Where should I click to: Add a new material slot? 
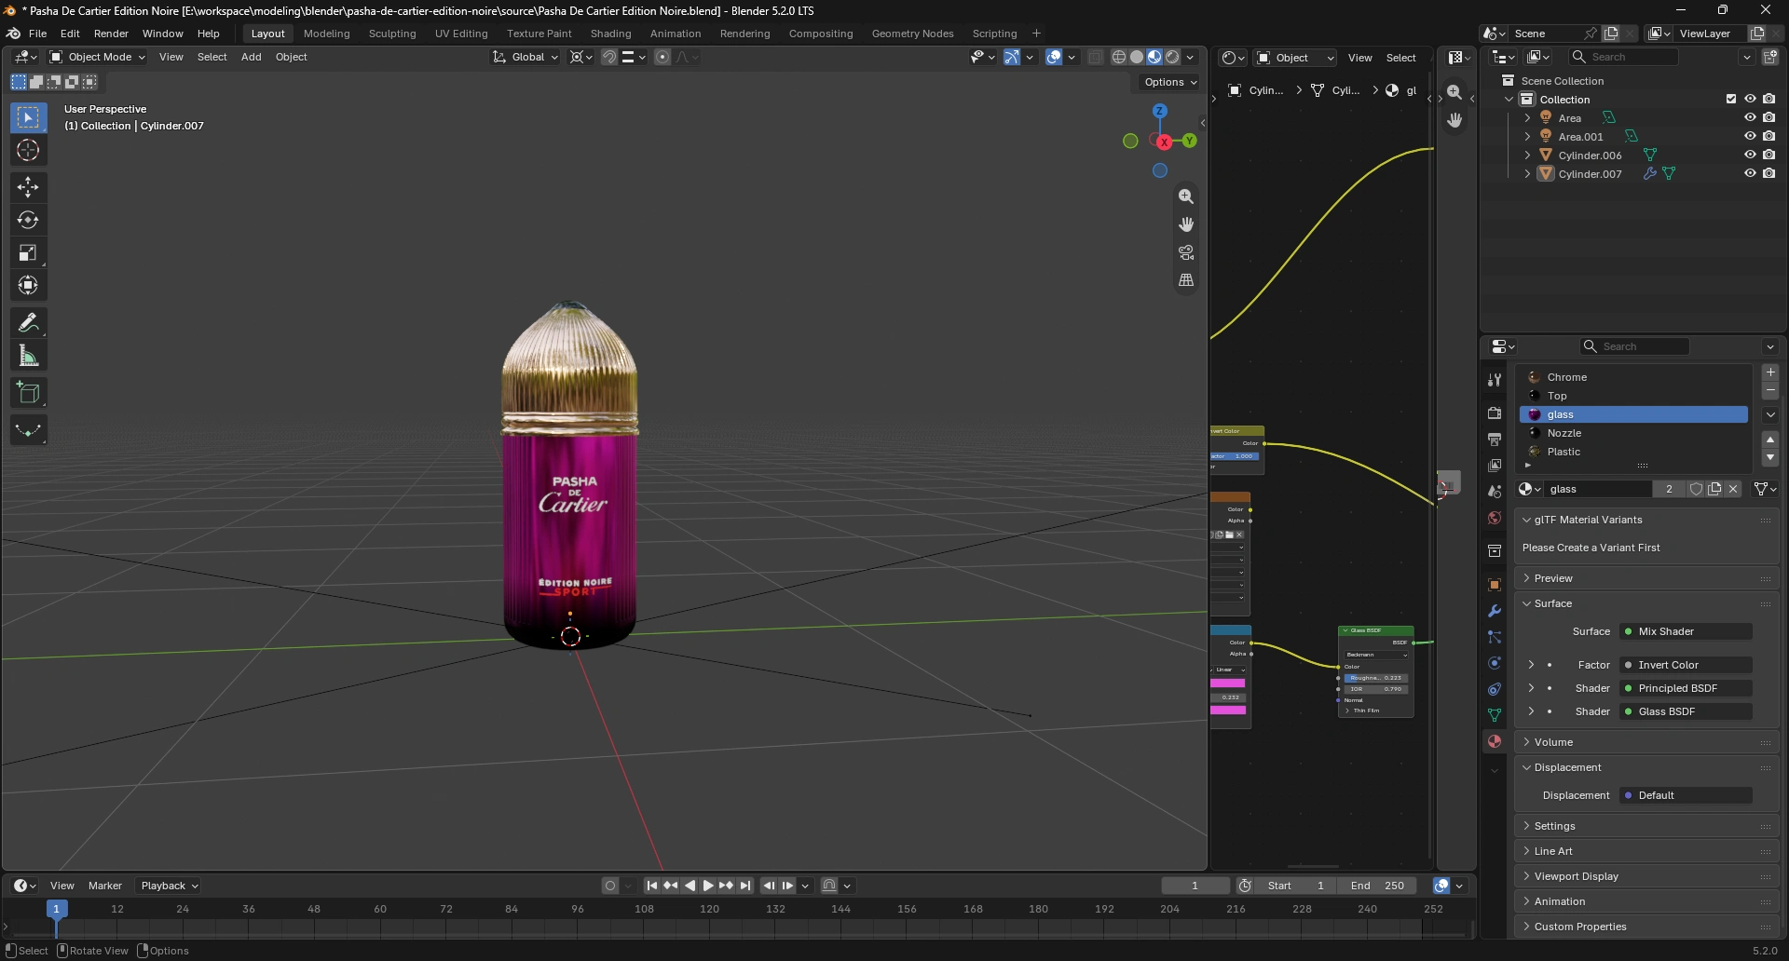tap(1770, 372)
